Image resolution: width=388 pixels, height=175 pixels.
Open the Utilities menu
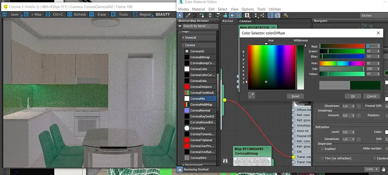coord(275,9)
